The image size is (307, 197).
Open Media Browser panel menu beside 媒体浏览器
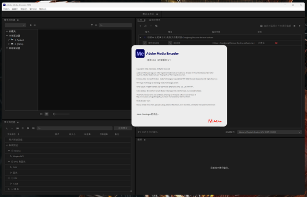click(18, 20)
